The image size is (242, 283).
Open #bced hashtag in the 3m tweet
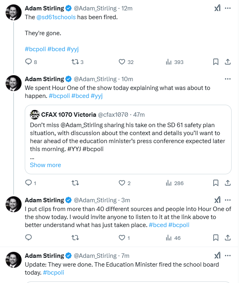point(158,225)
